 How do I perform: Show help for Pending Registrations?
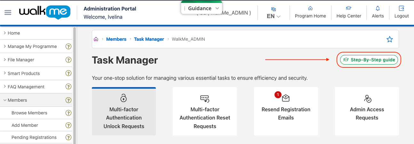(x=68, y=137)
